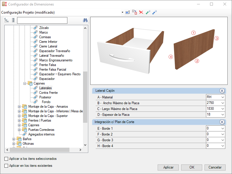Click the green export arrow icon
The height and width of the screenshot is (174, 232).
[x=148, y=12]
